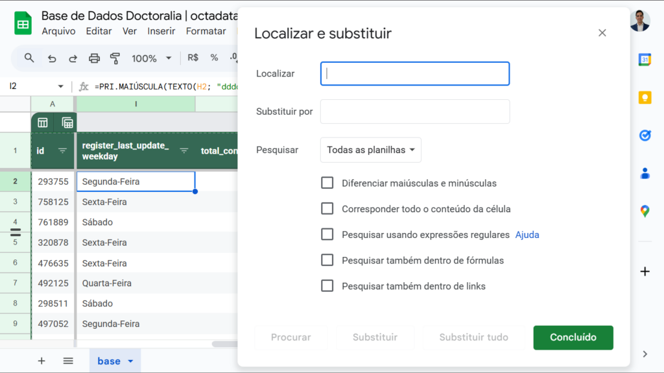Select cell with id 758125
The width and height of the screenshot is (664, 373).
click(53, 202)
